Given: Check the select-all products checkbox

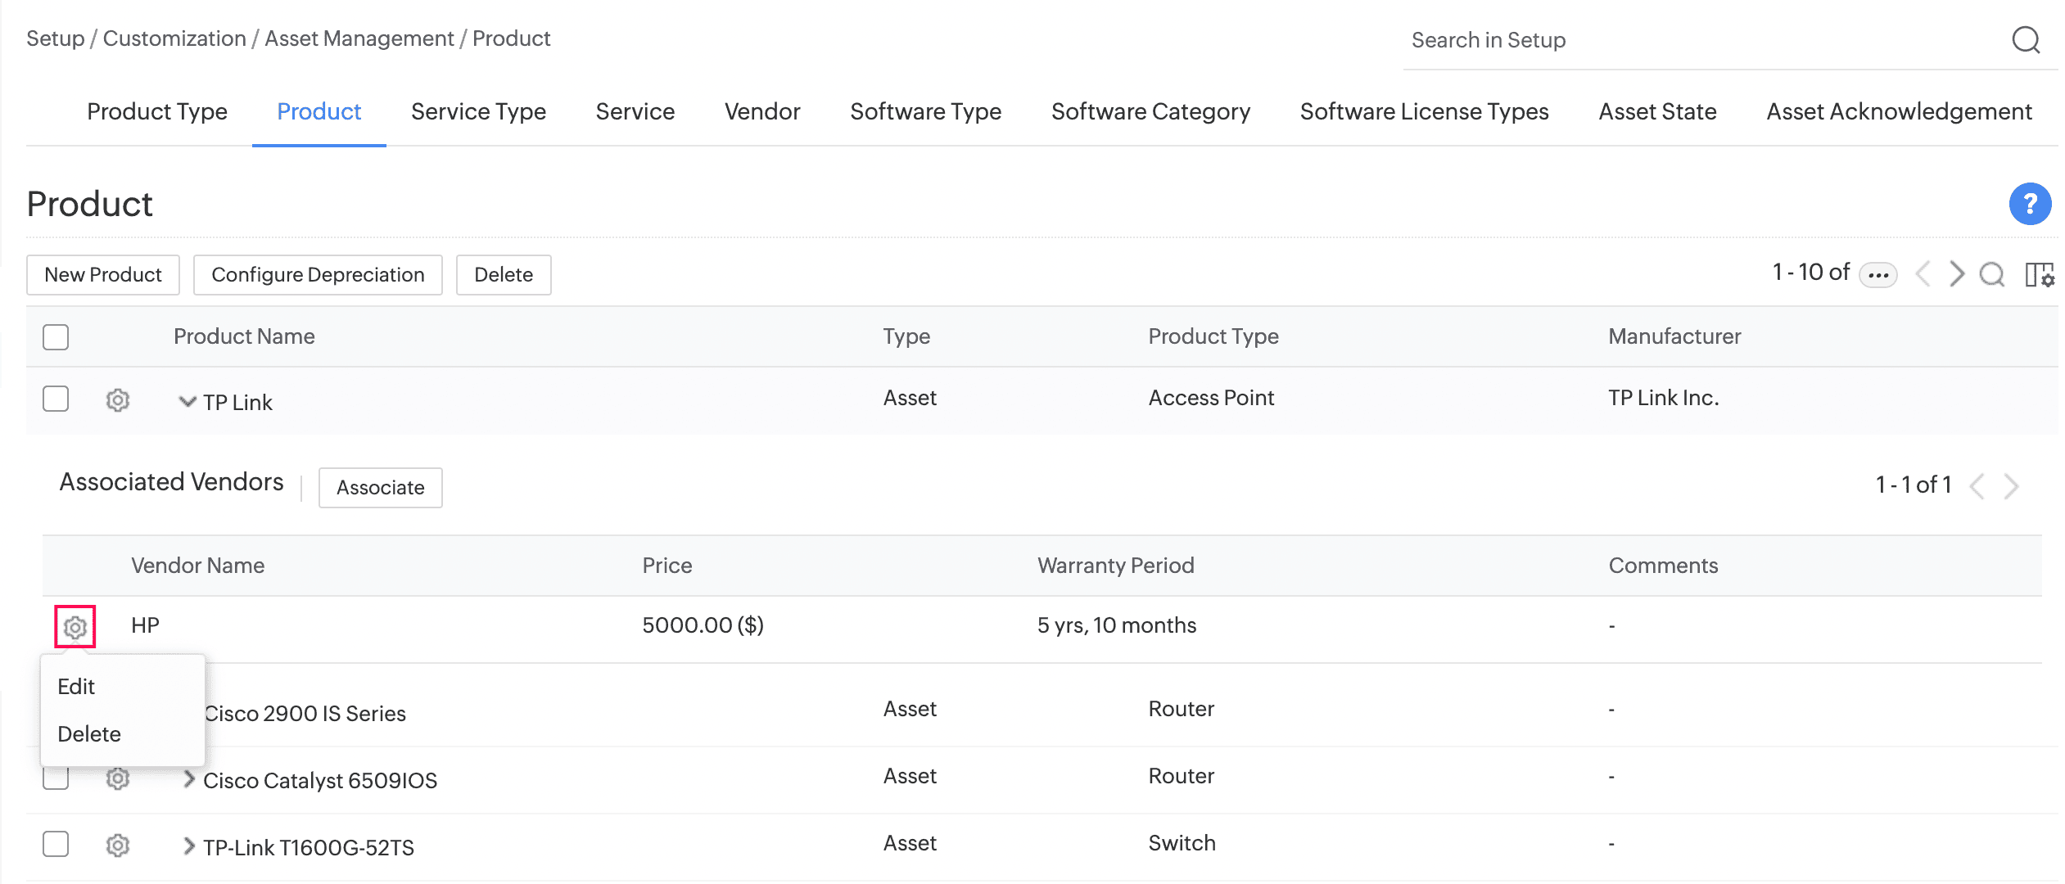Looking at the screenshot, I should (x=56, y=337).
